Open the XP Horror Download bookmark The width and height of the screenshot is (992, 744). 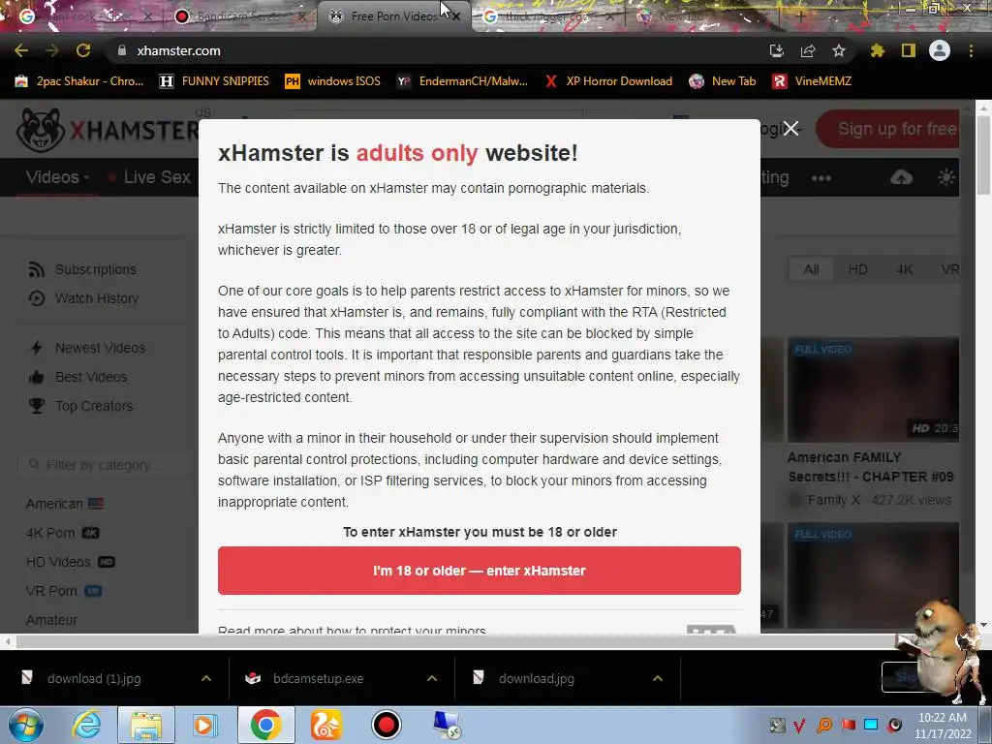coord(608,81)
